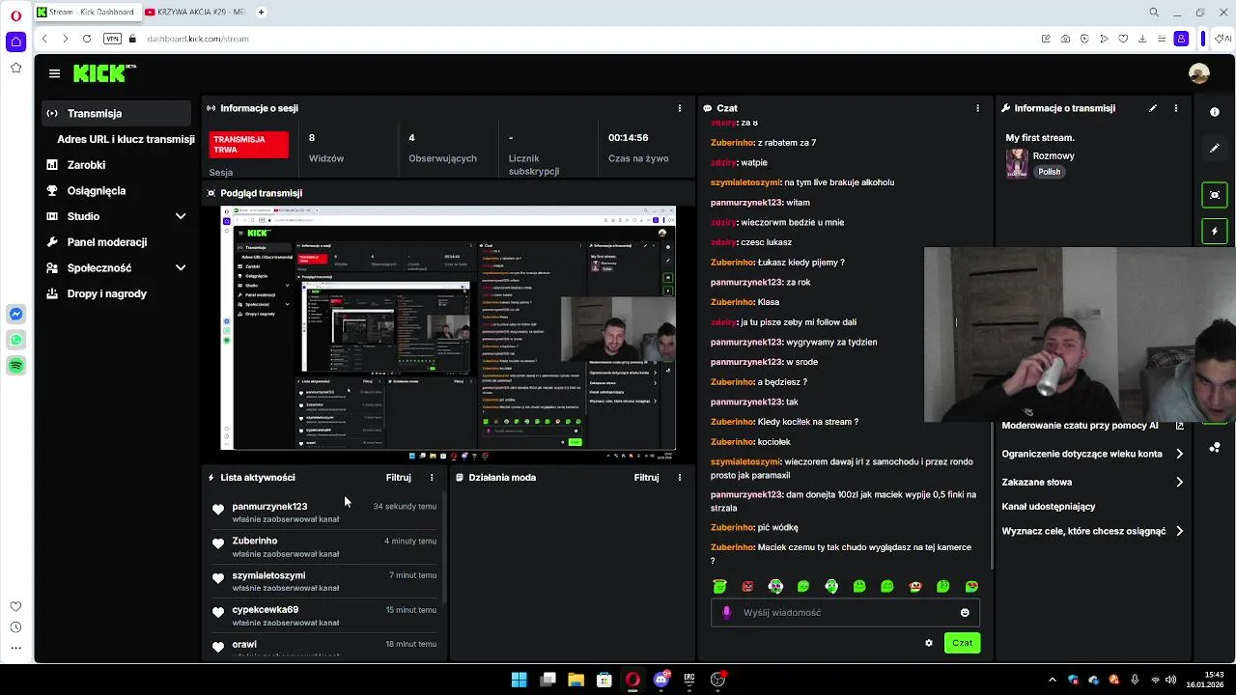Click the browser address bar URL
The image size is (1236, 695).
[198, 39]
